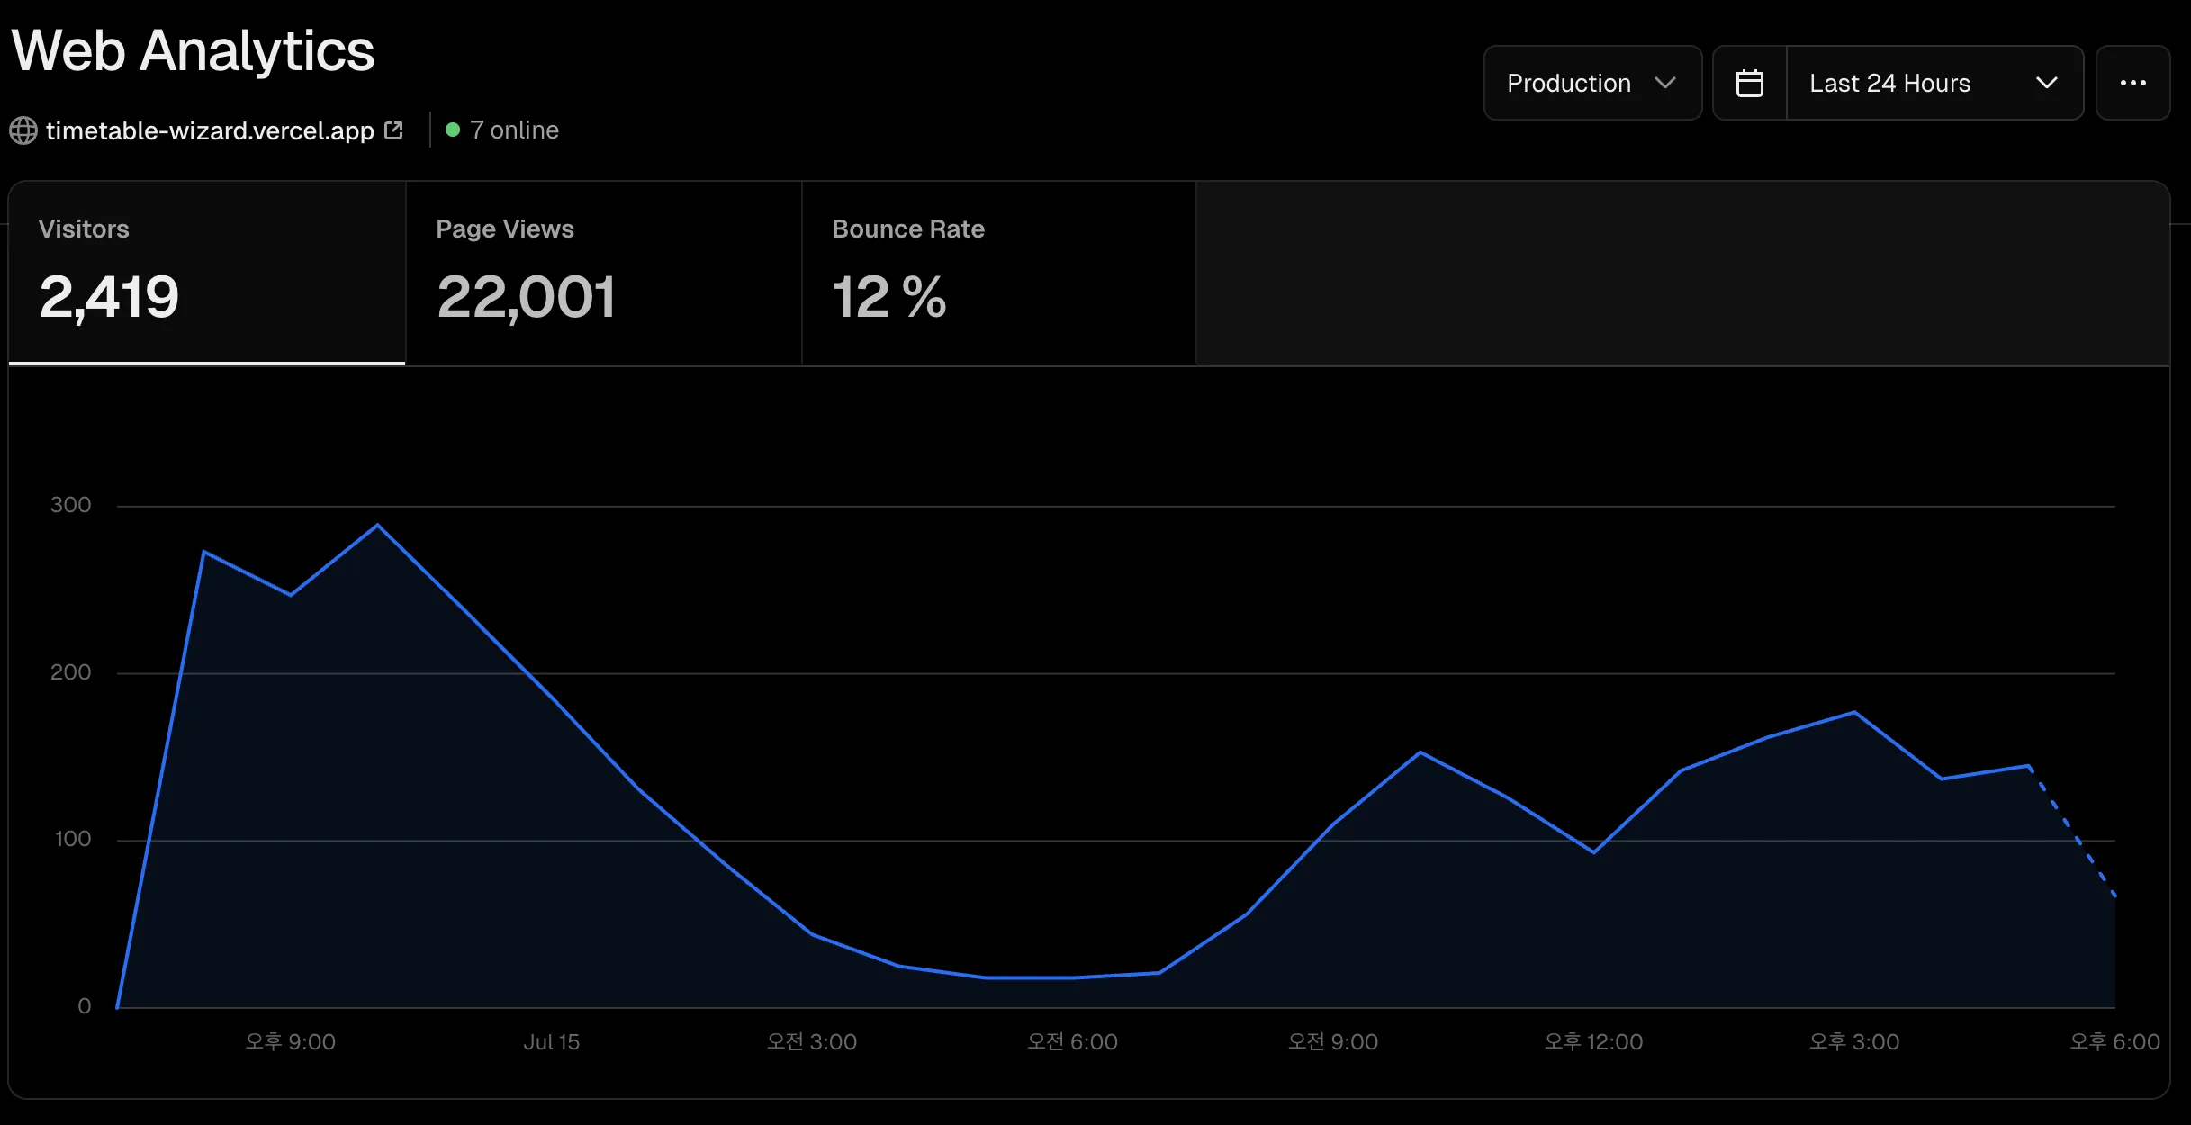
Task: Click the 7 online visitors indicator
Action: coord(514,130)
